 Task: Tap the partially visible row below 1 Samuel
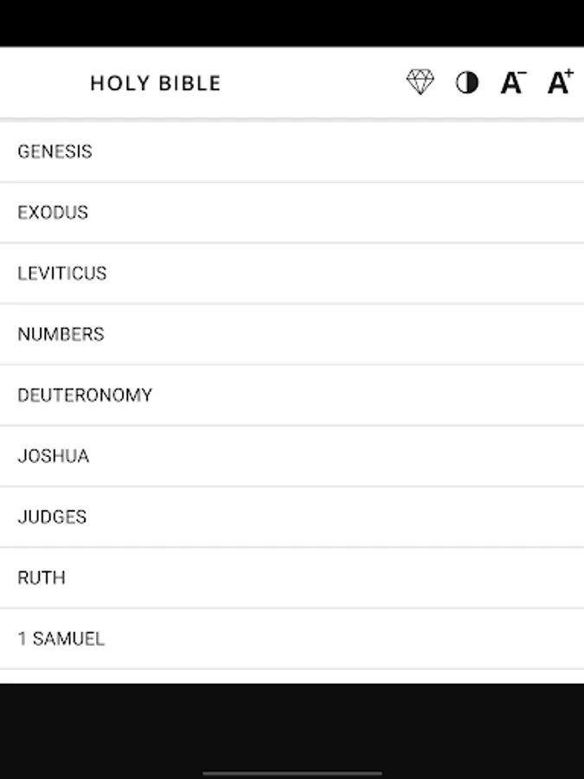pyautogui.click(x=292, y=676)
